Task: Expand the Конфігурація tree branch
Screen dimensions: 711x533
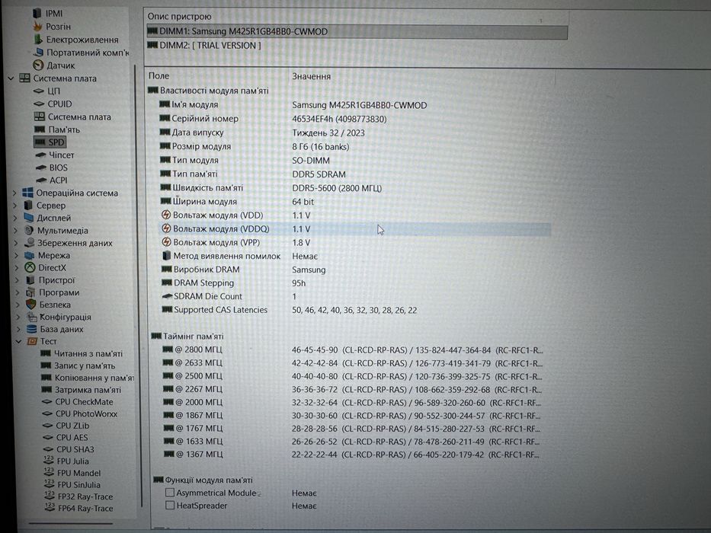Action: pyautogui.click(x=18, y=317)
